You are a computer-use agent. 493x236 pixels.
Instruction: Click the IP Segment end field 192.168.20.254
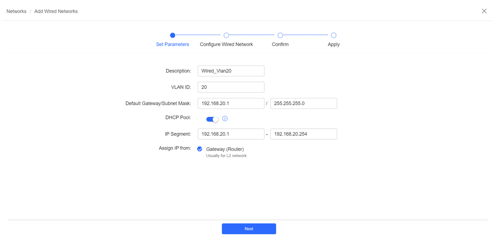tap(304, 134)
